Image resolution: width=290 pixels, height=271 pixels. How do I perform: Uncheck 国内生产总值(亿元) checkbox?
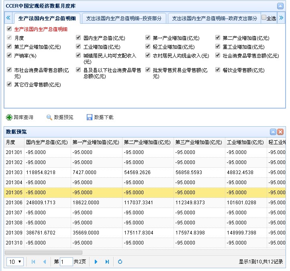click(x=79, y=37)
